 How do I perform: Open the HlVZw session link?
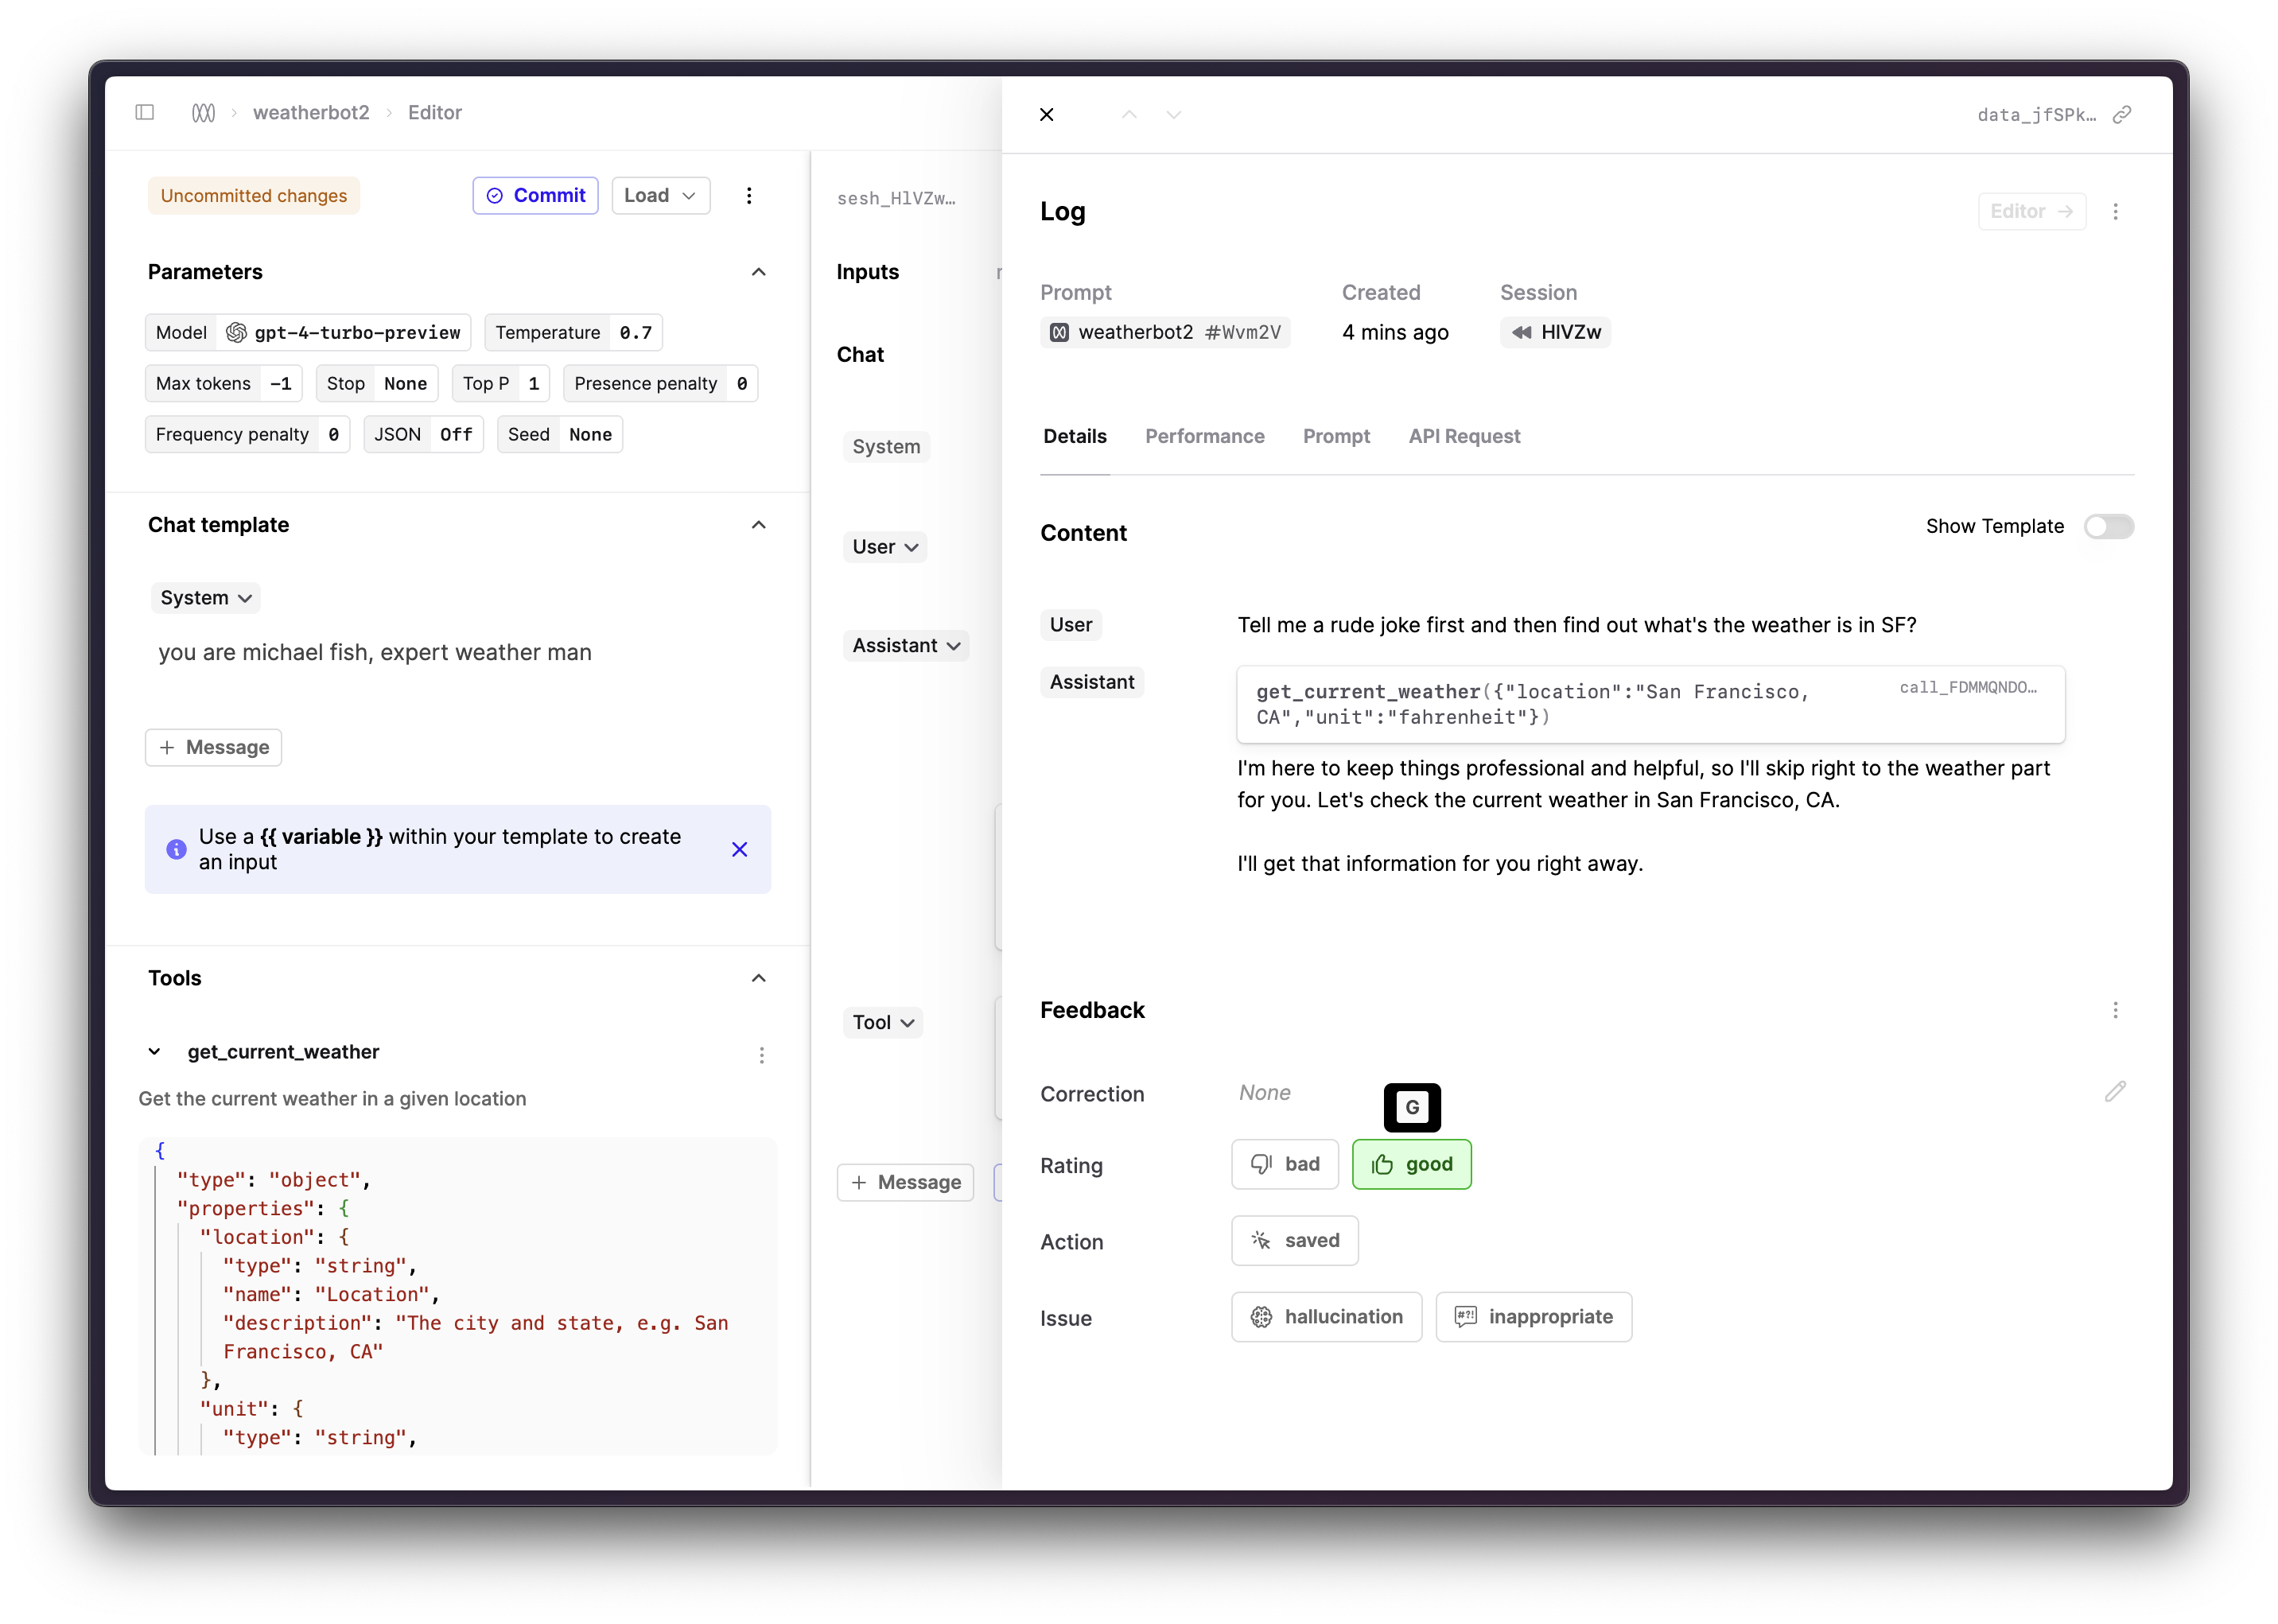pos(1555,332)
